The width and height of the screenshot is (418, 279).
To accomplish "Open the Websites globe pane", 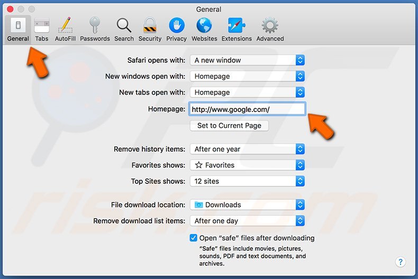I will tap(204, 30).
